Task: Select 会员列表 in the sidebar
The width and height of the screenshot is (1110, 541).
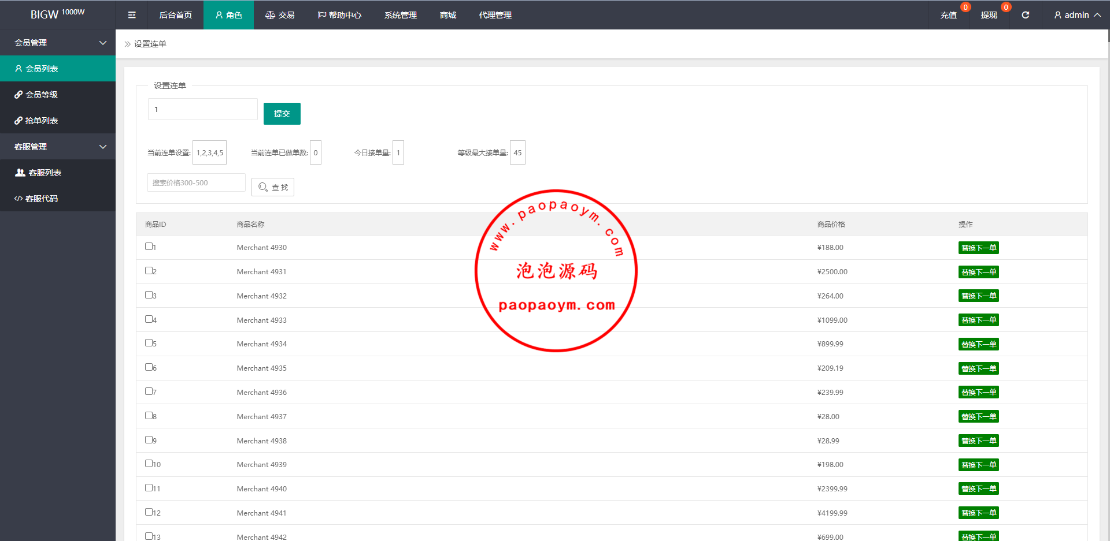Action: 41,69
